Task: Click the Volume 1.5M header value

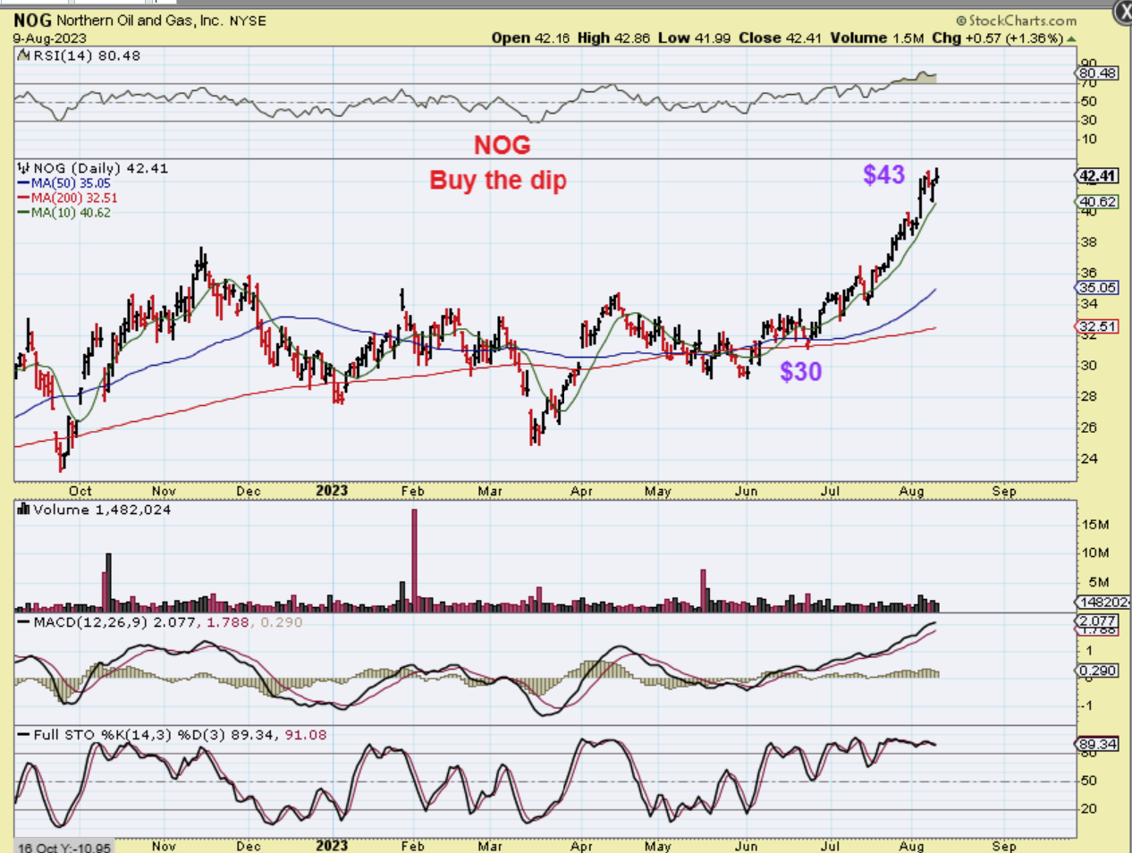Action: pos(876,38)
